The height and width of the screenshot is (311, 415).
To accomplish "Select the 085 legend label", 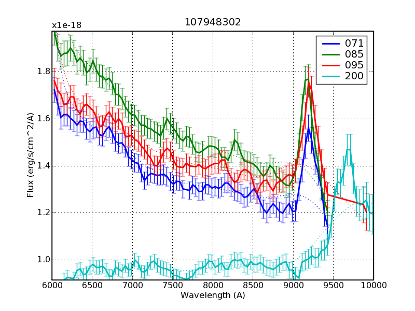I will 354,54.
